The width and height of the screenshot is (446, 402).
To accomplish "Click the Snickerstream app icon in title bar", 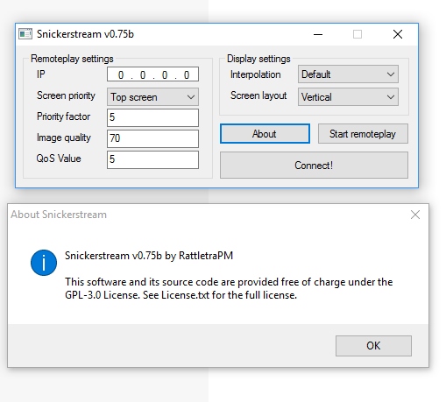I will pyautogui.click(x=25, y=34).
